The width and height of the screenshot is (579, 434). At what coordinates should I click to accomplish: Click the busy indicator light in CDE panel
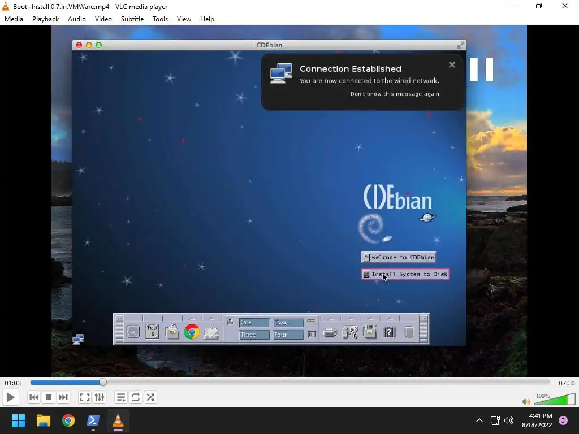pyautogui.click(x=311, y=321)
